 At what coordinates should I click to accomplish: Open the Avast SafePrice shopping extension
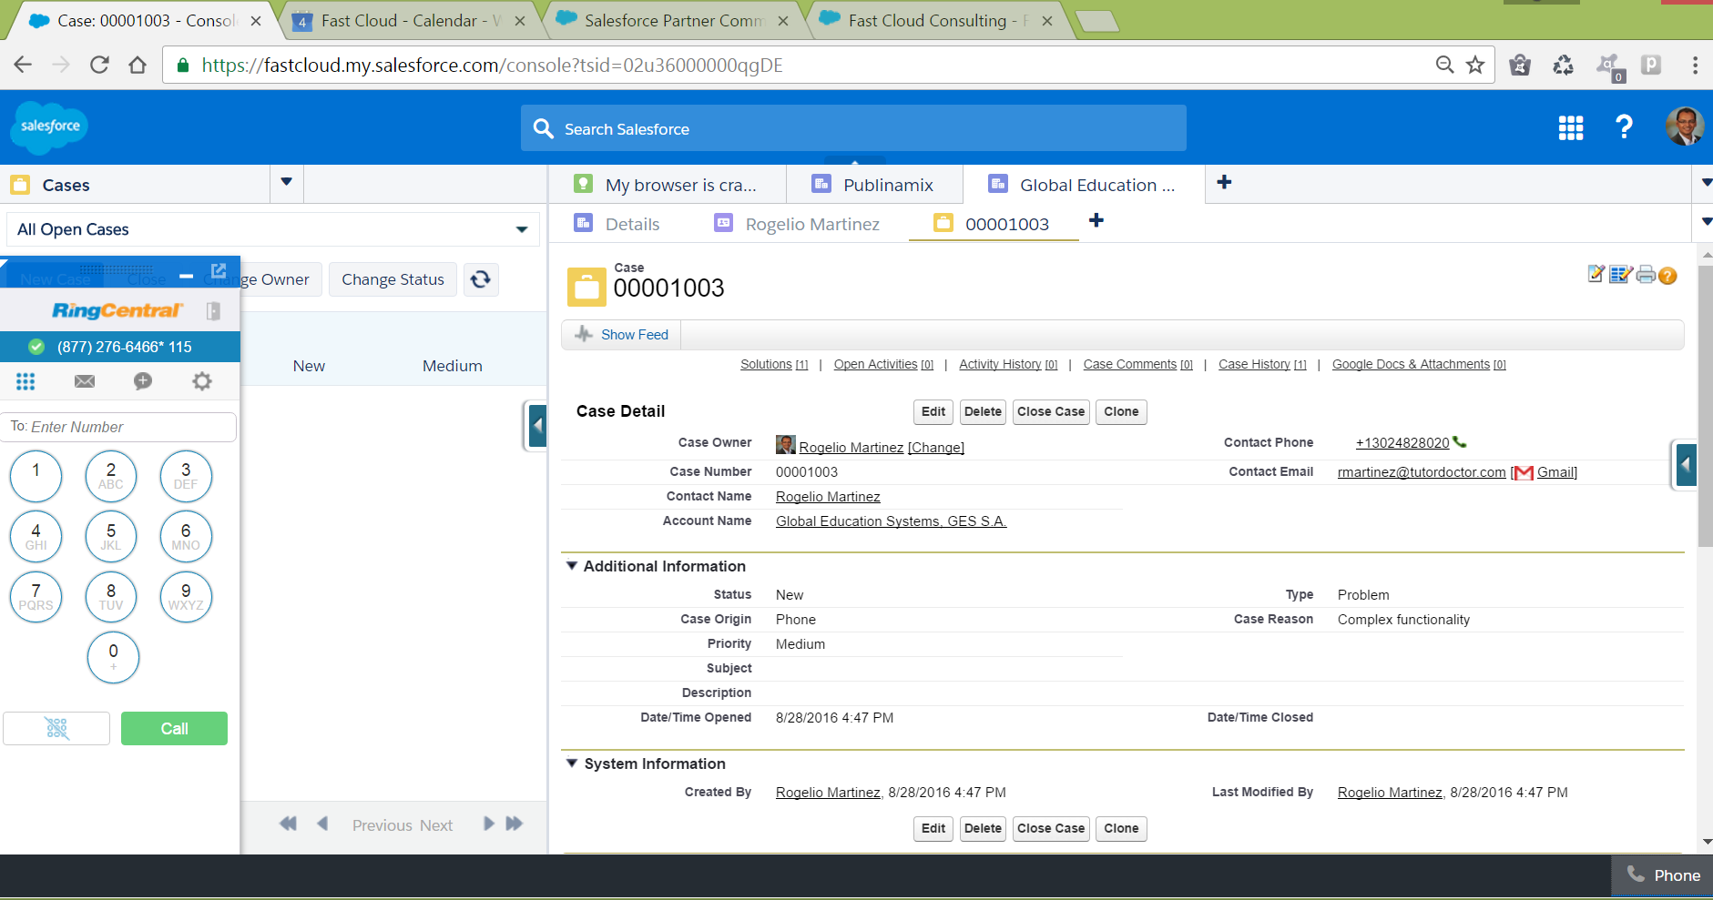point(1520,65)
